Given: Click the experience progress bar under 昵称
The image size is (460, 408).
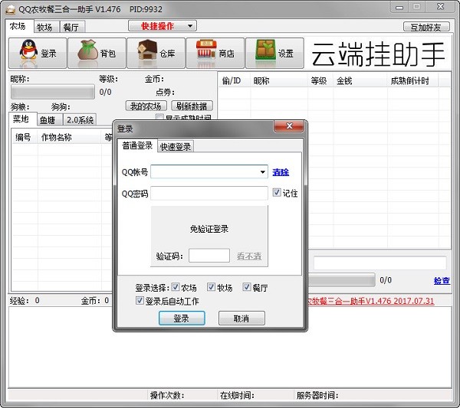Looking at the screenshot, I should (x=53, y=92).
